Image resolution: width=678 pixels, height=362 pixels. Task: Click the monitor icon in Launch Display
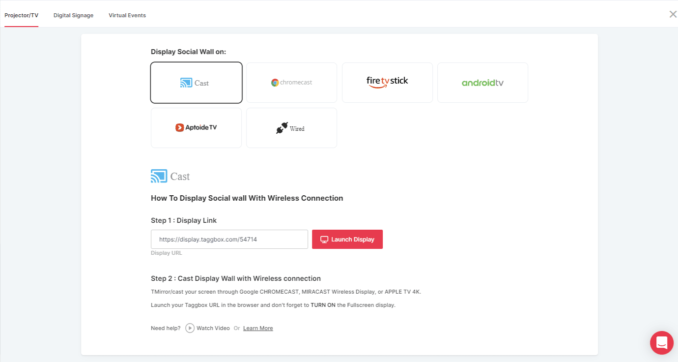324,240
